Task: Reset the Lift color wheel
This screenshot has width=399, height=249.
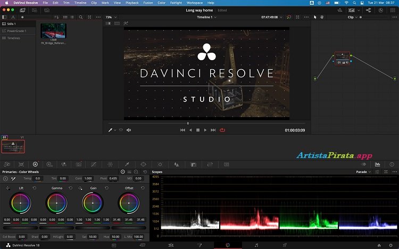Action: point(35,188)
